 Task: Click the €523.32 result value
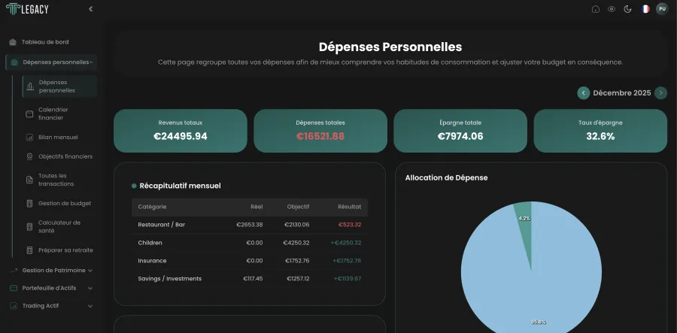(350, 225)
